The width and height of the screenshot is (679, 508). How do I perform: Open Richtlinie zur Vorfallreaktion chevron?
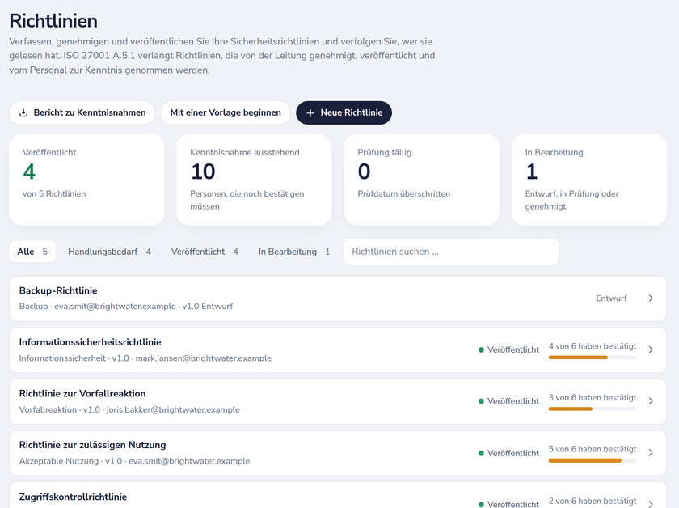(651, 401)
